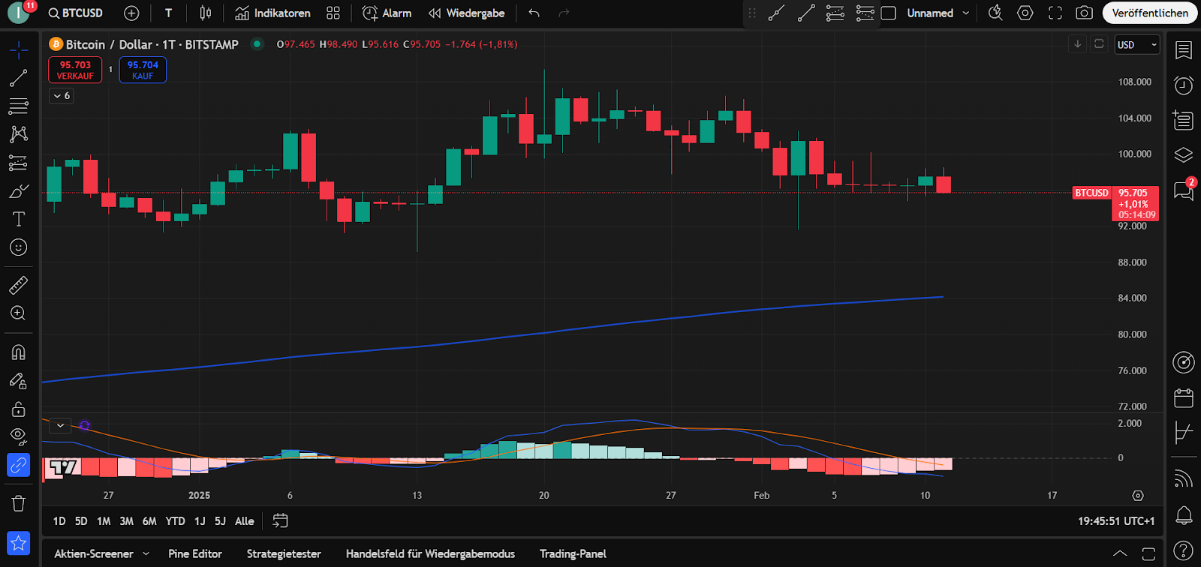This screenshot has height=567, width=1201.
Task: Select the brush drawing tool
Action: pyautogui.click(x=19, y=191)
